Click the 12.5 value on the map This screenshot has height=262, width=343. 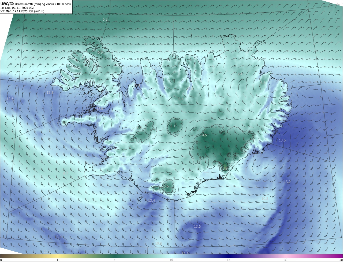point(50,93)
